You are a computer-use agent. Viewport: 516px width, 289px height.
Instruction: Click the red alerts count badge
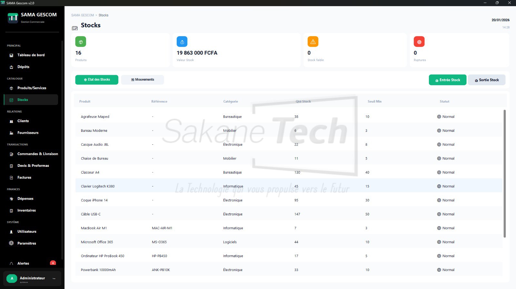pos(53,263)
